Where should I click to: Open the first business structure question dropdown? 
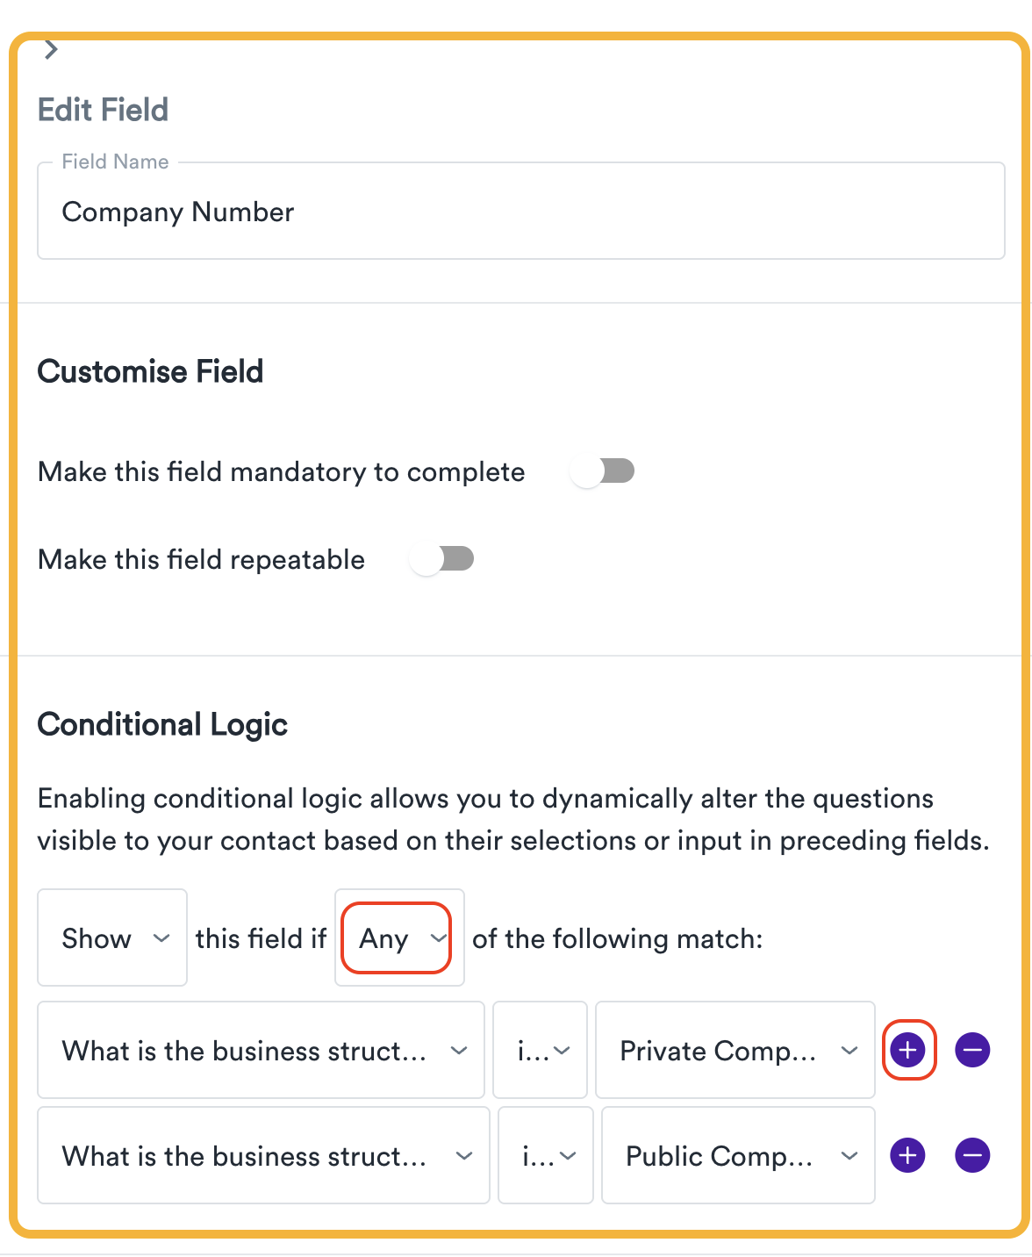click(261, 1050)
